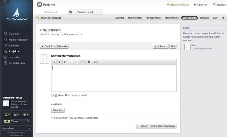Insert a bulleted list in the comment
227x137 pixels.
coord(76,62)
